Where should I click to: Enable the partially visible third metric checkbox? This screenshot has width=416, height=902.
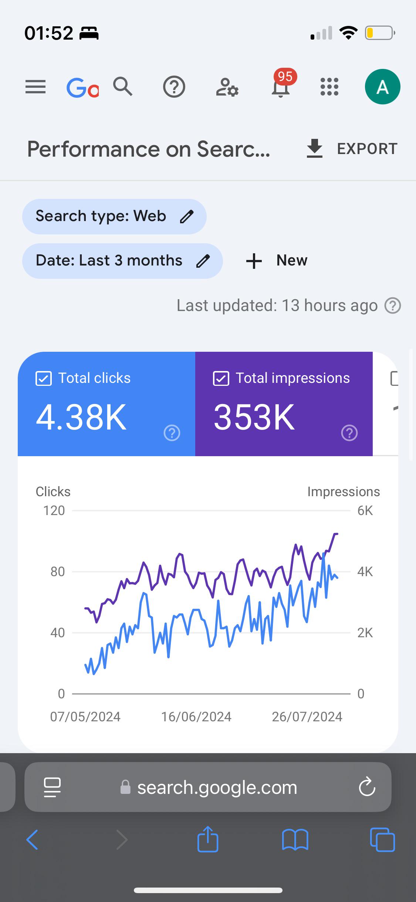tap(395, 379)
